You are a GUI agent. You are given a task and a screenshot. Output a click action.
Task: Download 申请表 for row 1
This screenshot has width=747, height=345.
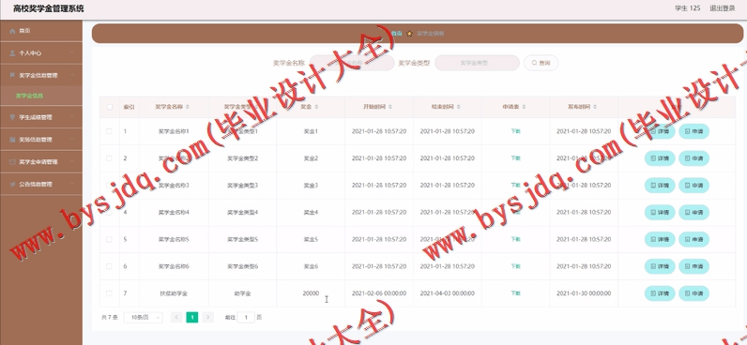[x=515, y=131]
